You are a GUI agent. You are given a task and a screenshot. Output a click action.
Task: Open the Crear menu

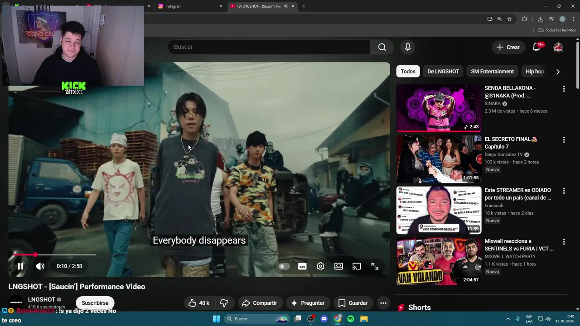tap(508, 47)
